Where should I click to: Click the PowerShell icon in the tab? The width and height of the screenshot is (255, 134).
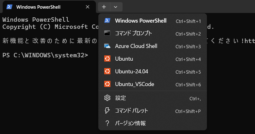(9, 7)
